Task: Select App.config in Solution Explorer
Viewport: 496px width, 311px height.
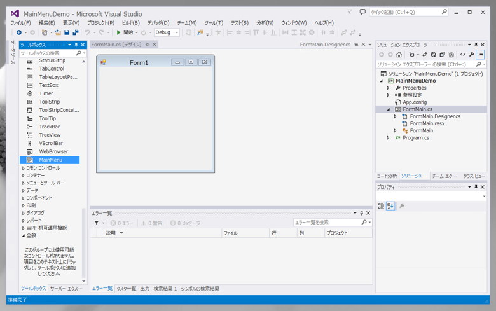Action: (415, 102)
